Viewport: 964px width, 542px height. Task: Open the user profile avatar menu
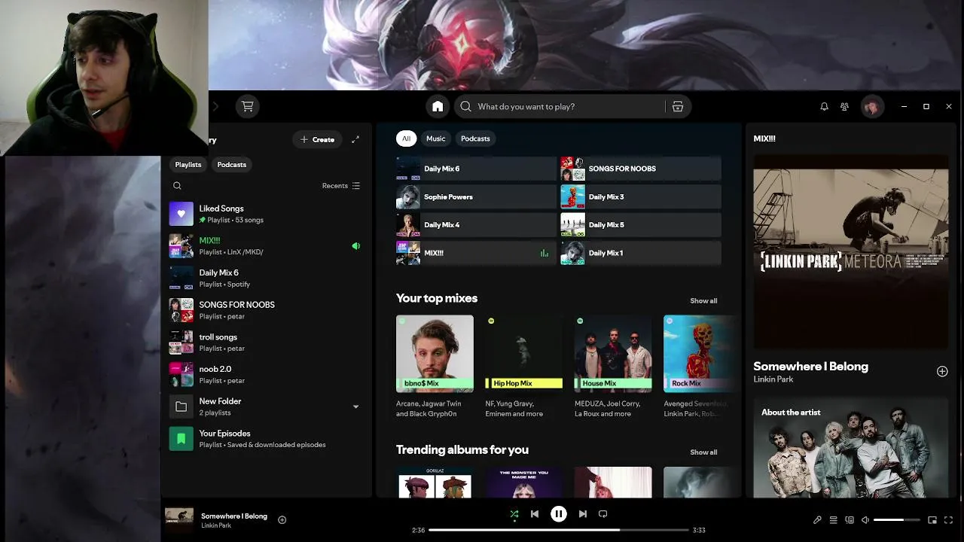coord(872,107)
